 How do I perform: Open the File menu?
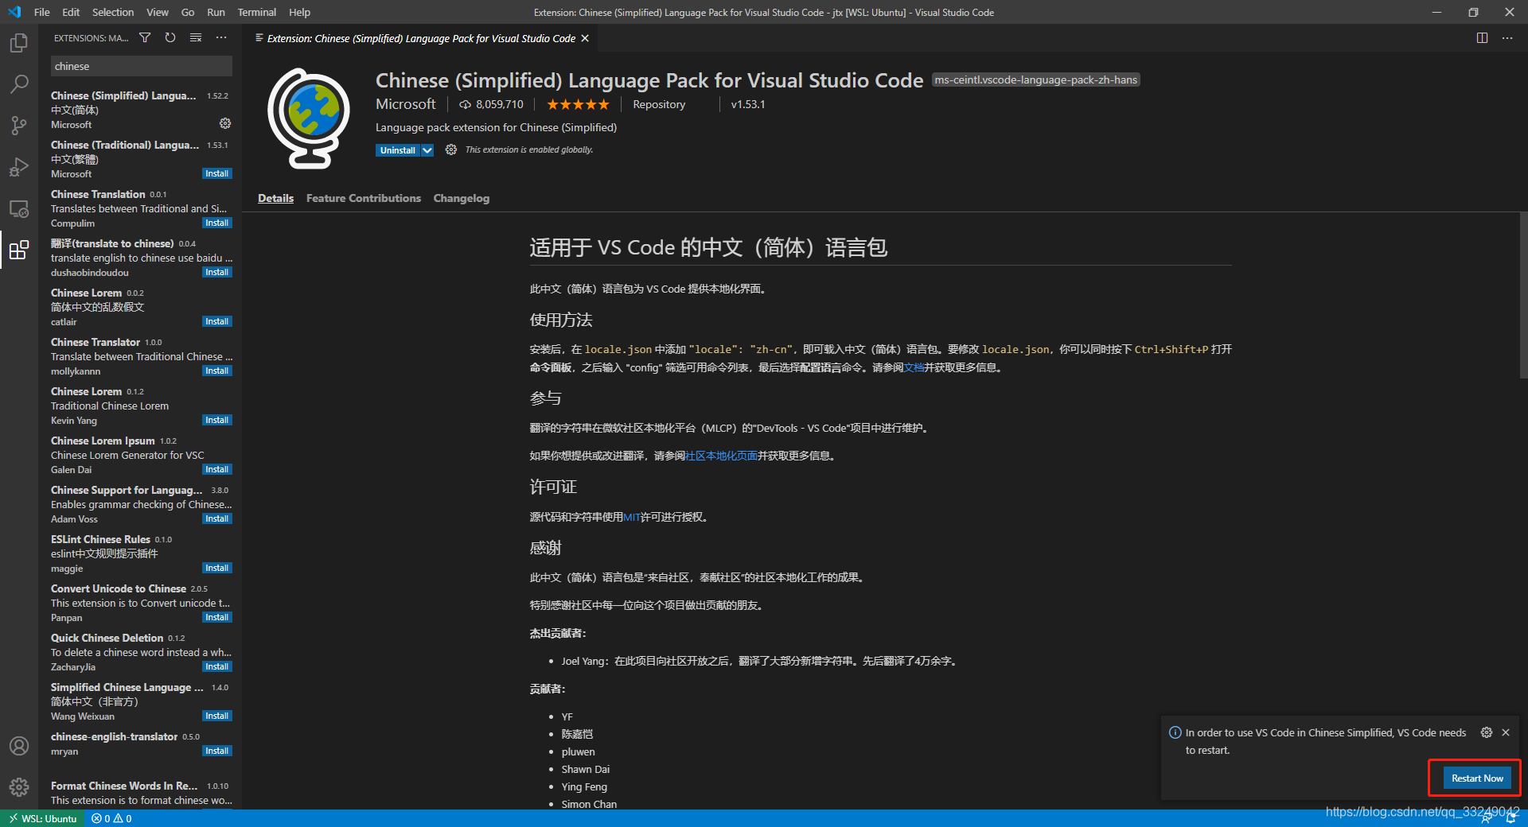tap(42, 12)
